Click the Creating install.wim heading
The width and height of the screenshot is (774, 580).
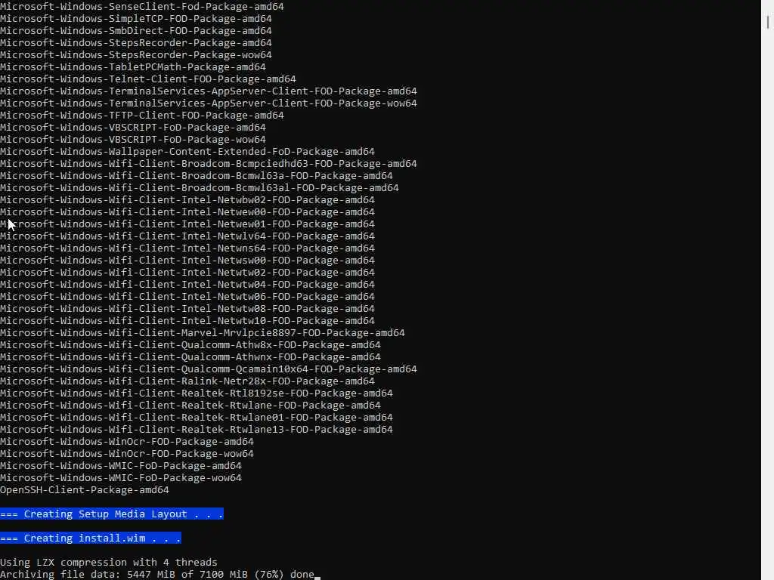[x=91, y=538]
